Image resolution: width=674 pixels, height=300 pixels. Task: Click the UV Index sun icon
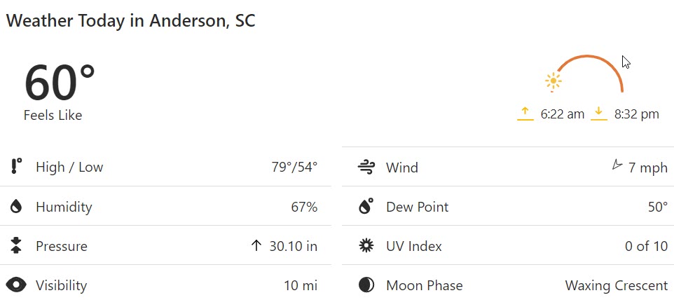click(x=366, y=246)
